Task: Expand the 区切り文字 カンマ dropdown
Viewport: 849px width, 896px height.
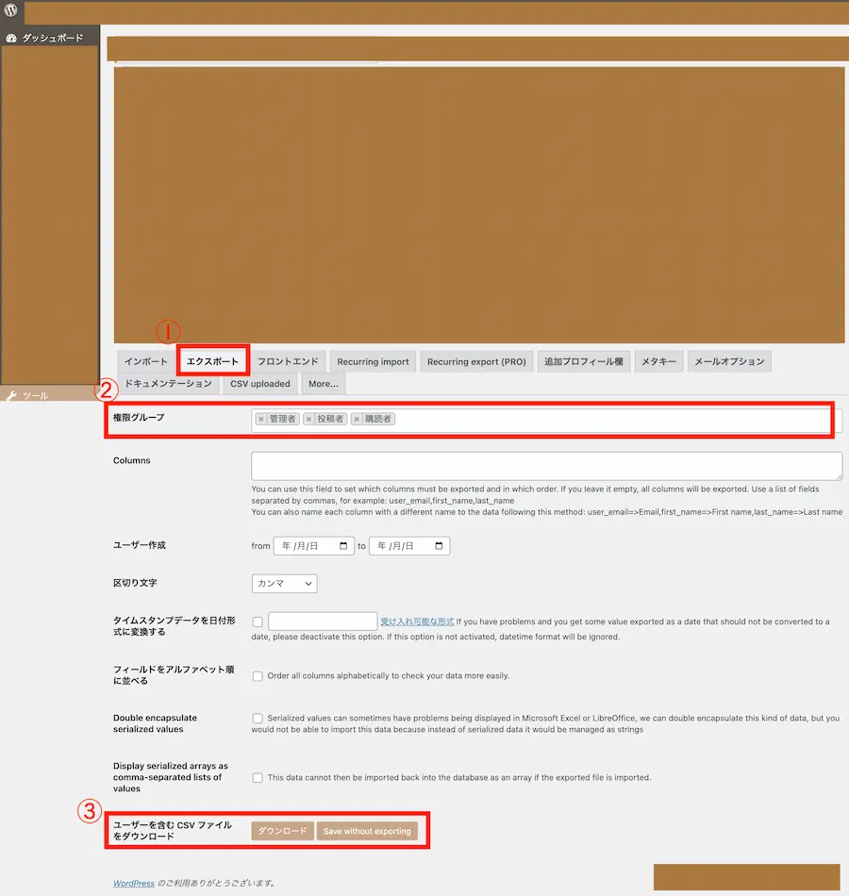Action: 284,584
